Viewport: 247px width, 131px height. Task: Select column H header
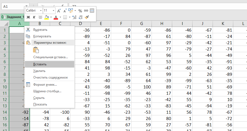[162, 24]
